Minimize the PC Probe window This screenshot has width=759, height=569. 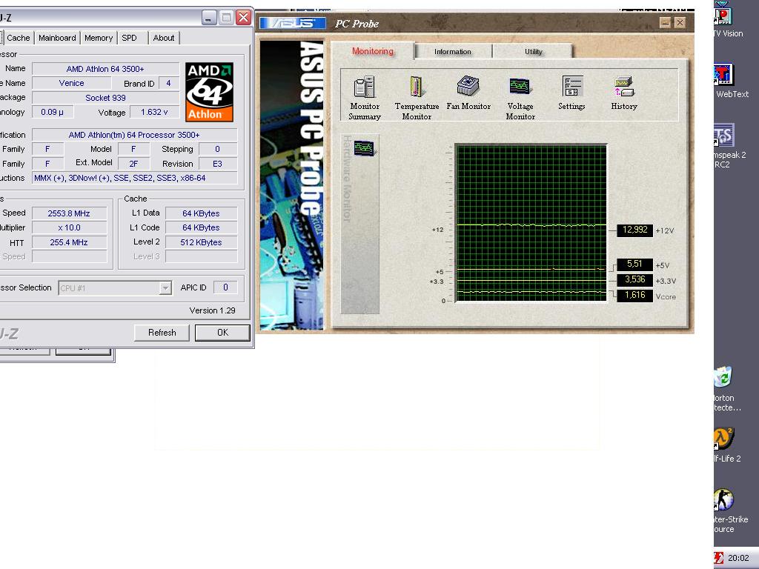click(x=665, y=23)
